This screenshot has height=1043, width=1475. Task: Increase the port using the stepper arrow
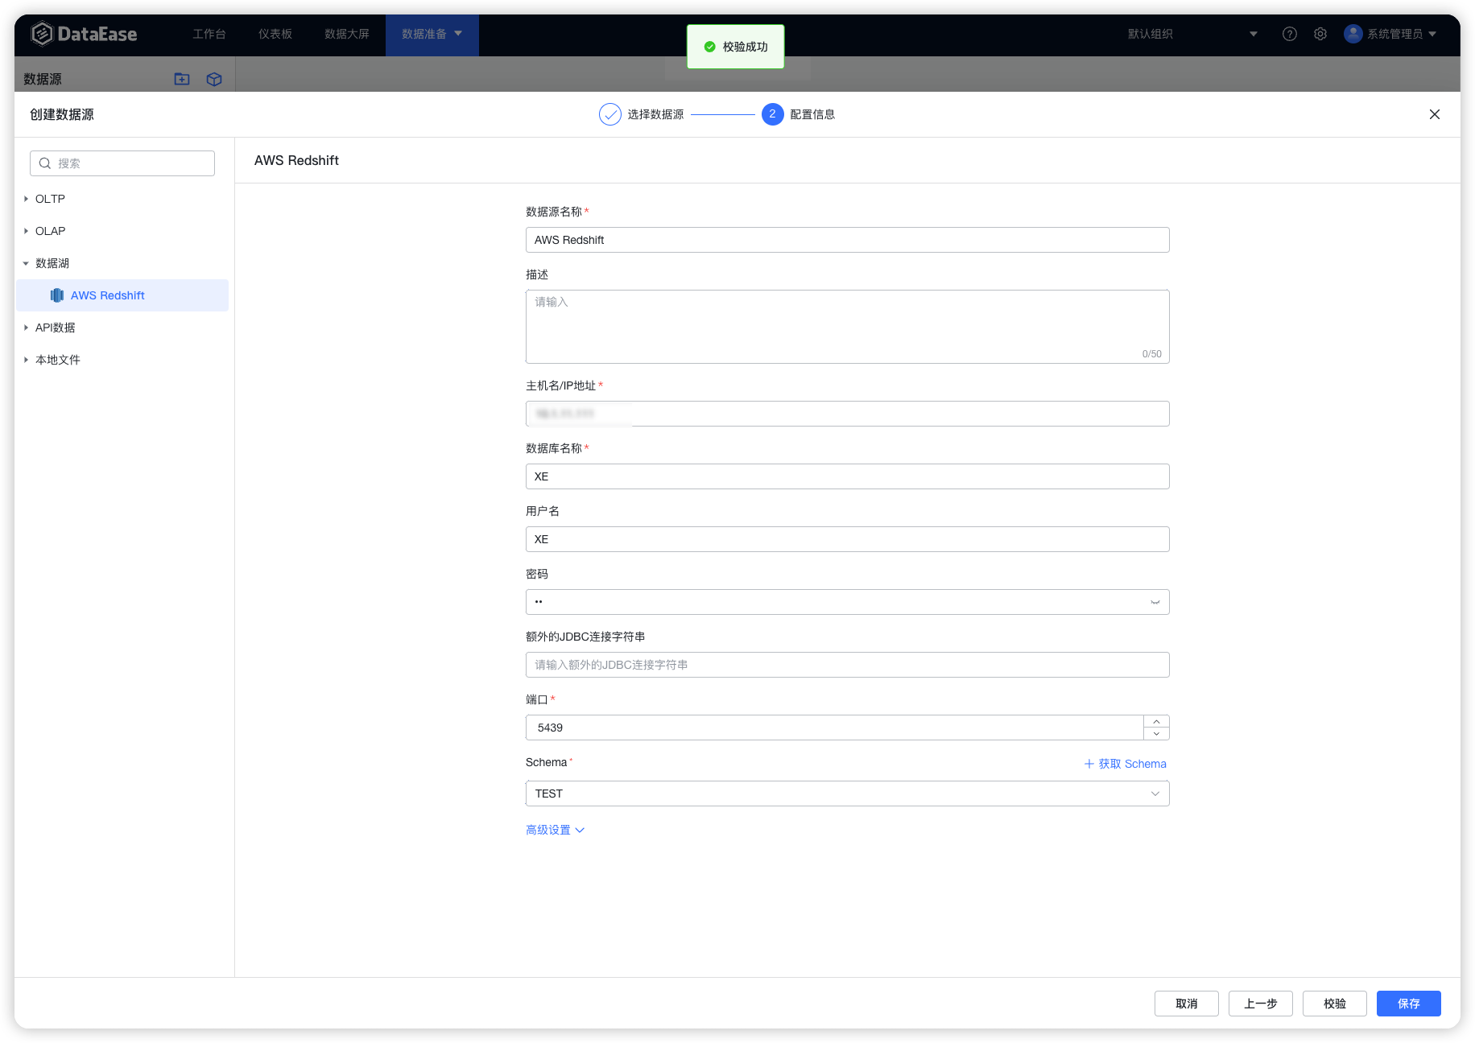1156,722
